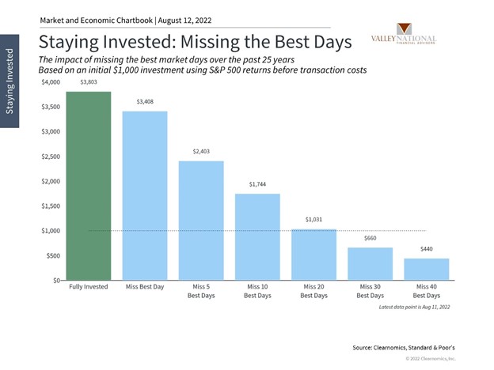Click the $4,000 y-axis label

coord(48,82)
